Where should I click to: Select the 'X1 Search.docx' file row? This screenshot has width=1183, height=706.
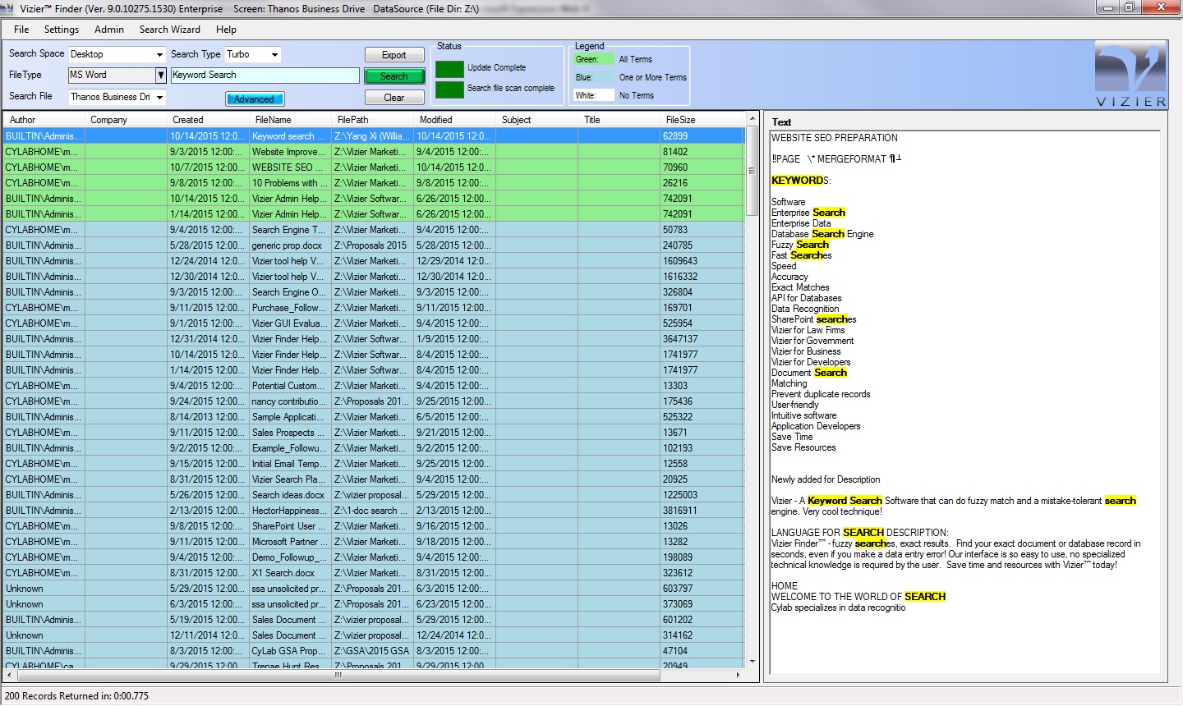pos(374,573)
